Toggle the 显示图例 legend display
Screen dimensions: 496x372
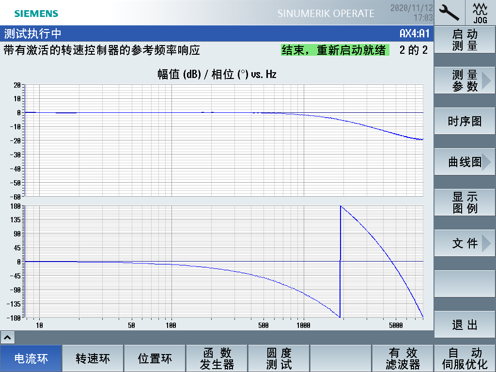coord(465,202)
